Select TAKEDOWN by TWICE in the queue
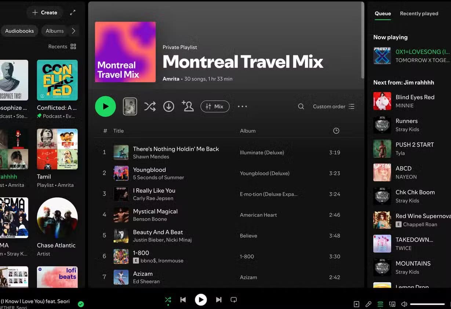 click(x=411, y=244)
